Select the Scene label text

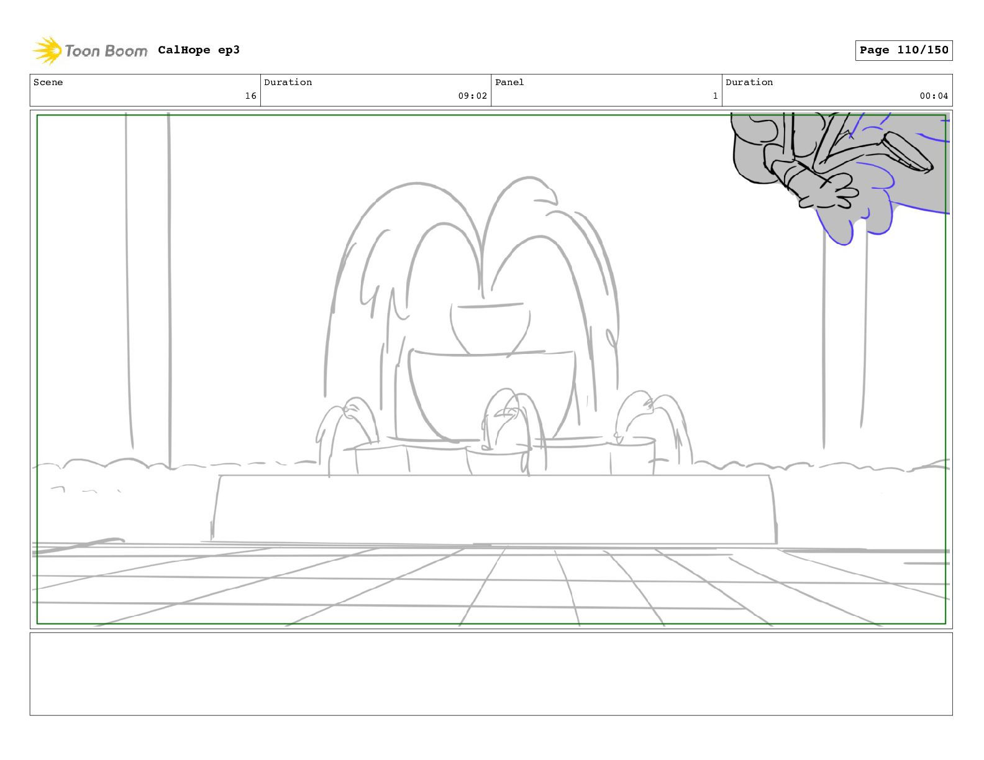(x=48, y=82)
